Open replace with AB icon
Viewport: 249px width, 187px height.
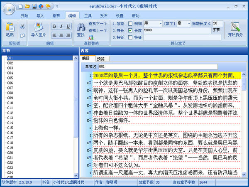coord(91,38)
